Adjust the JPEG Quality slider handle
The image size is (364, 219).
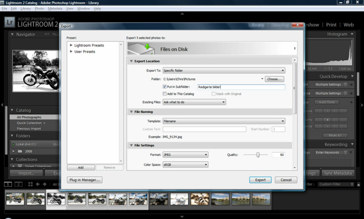(x=258, y=155)
